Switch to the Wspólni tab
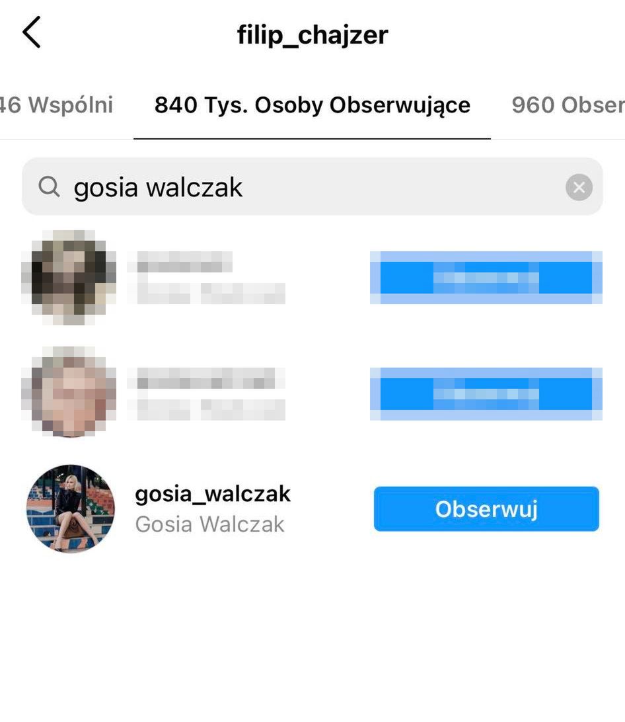 point(56,105)
